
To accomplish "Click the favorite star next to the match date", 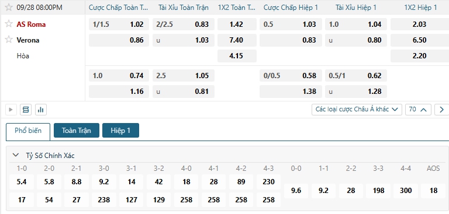I will point(9,8).
